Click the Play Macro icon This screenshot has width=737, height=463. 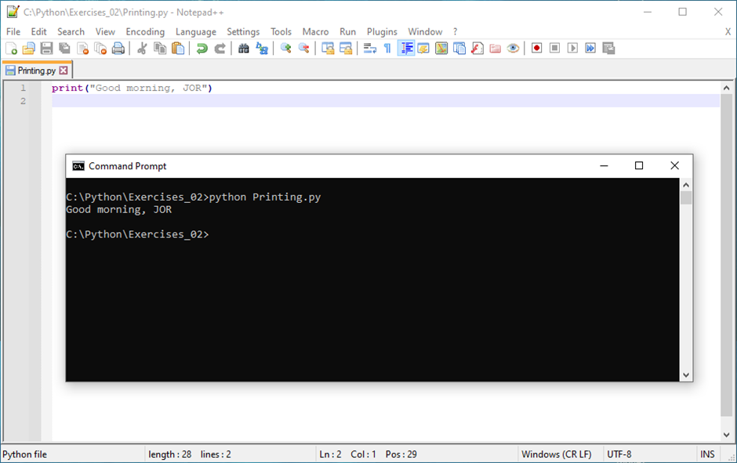tap(572, 49)
